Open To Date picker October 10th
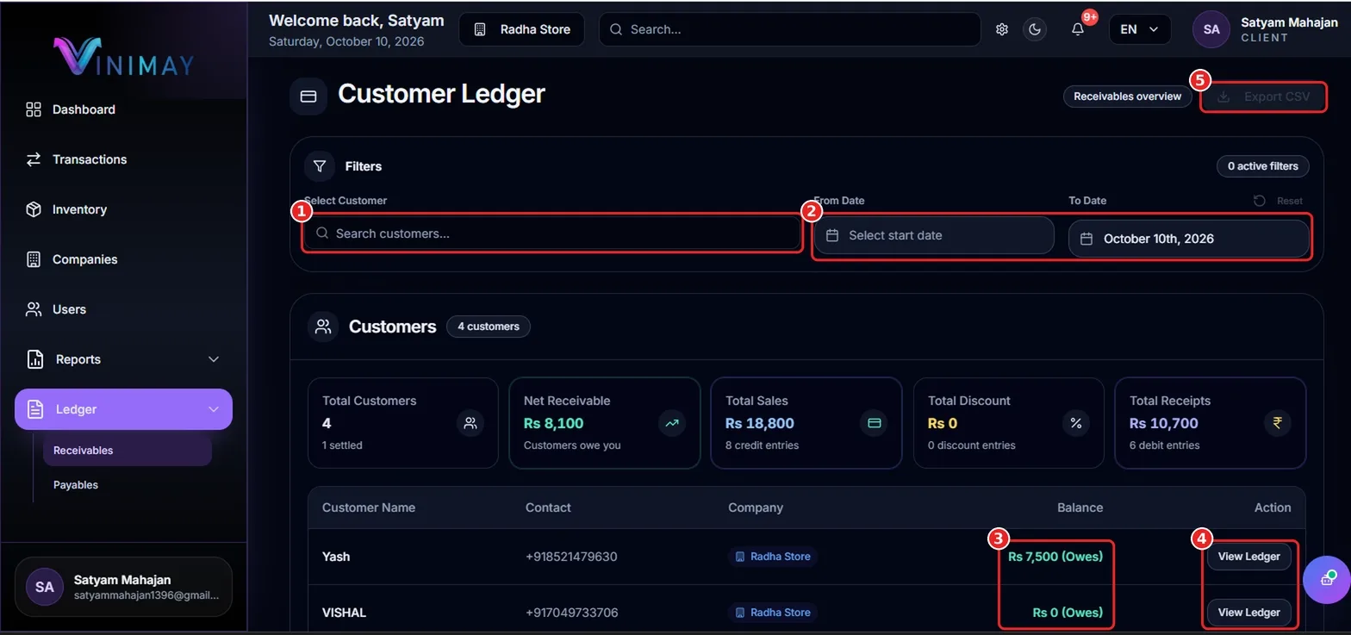Viewport: 1351px width, 635px height. click(1188, 239)
